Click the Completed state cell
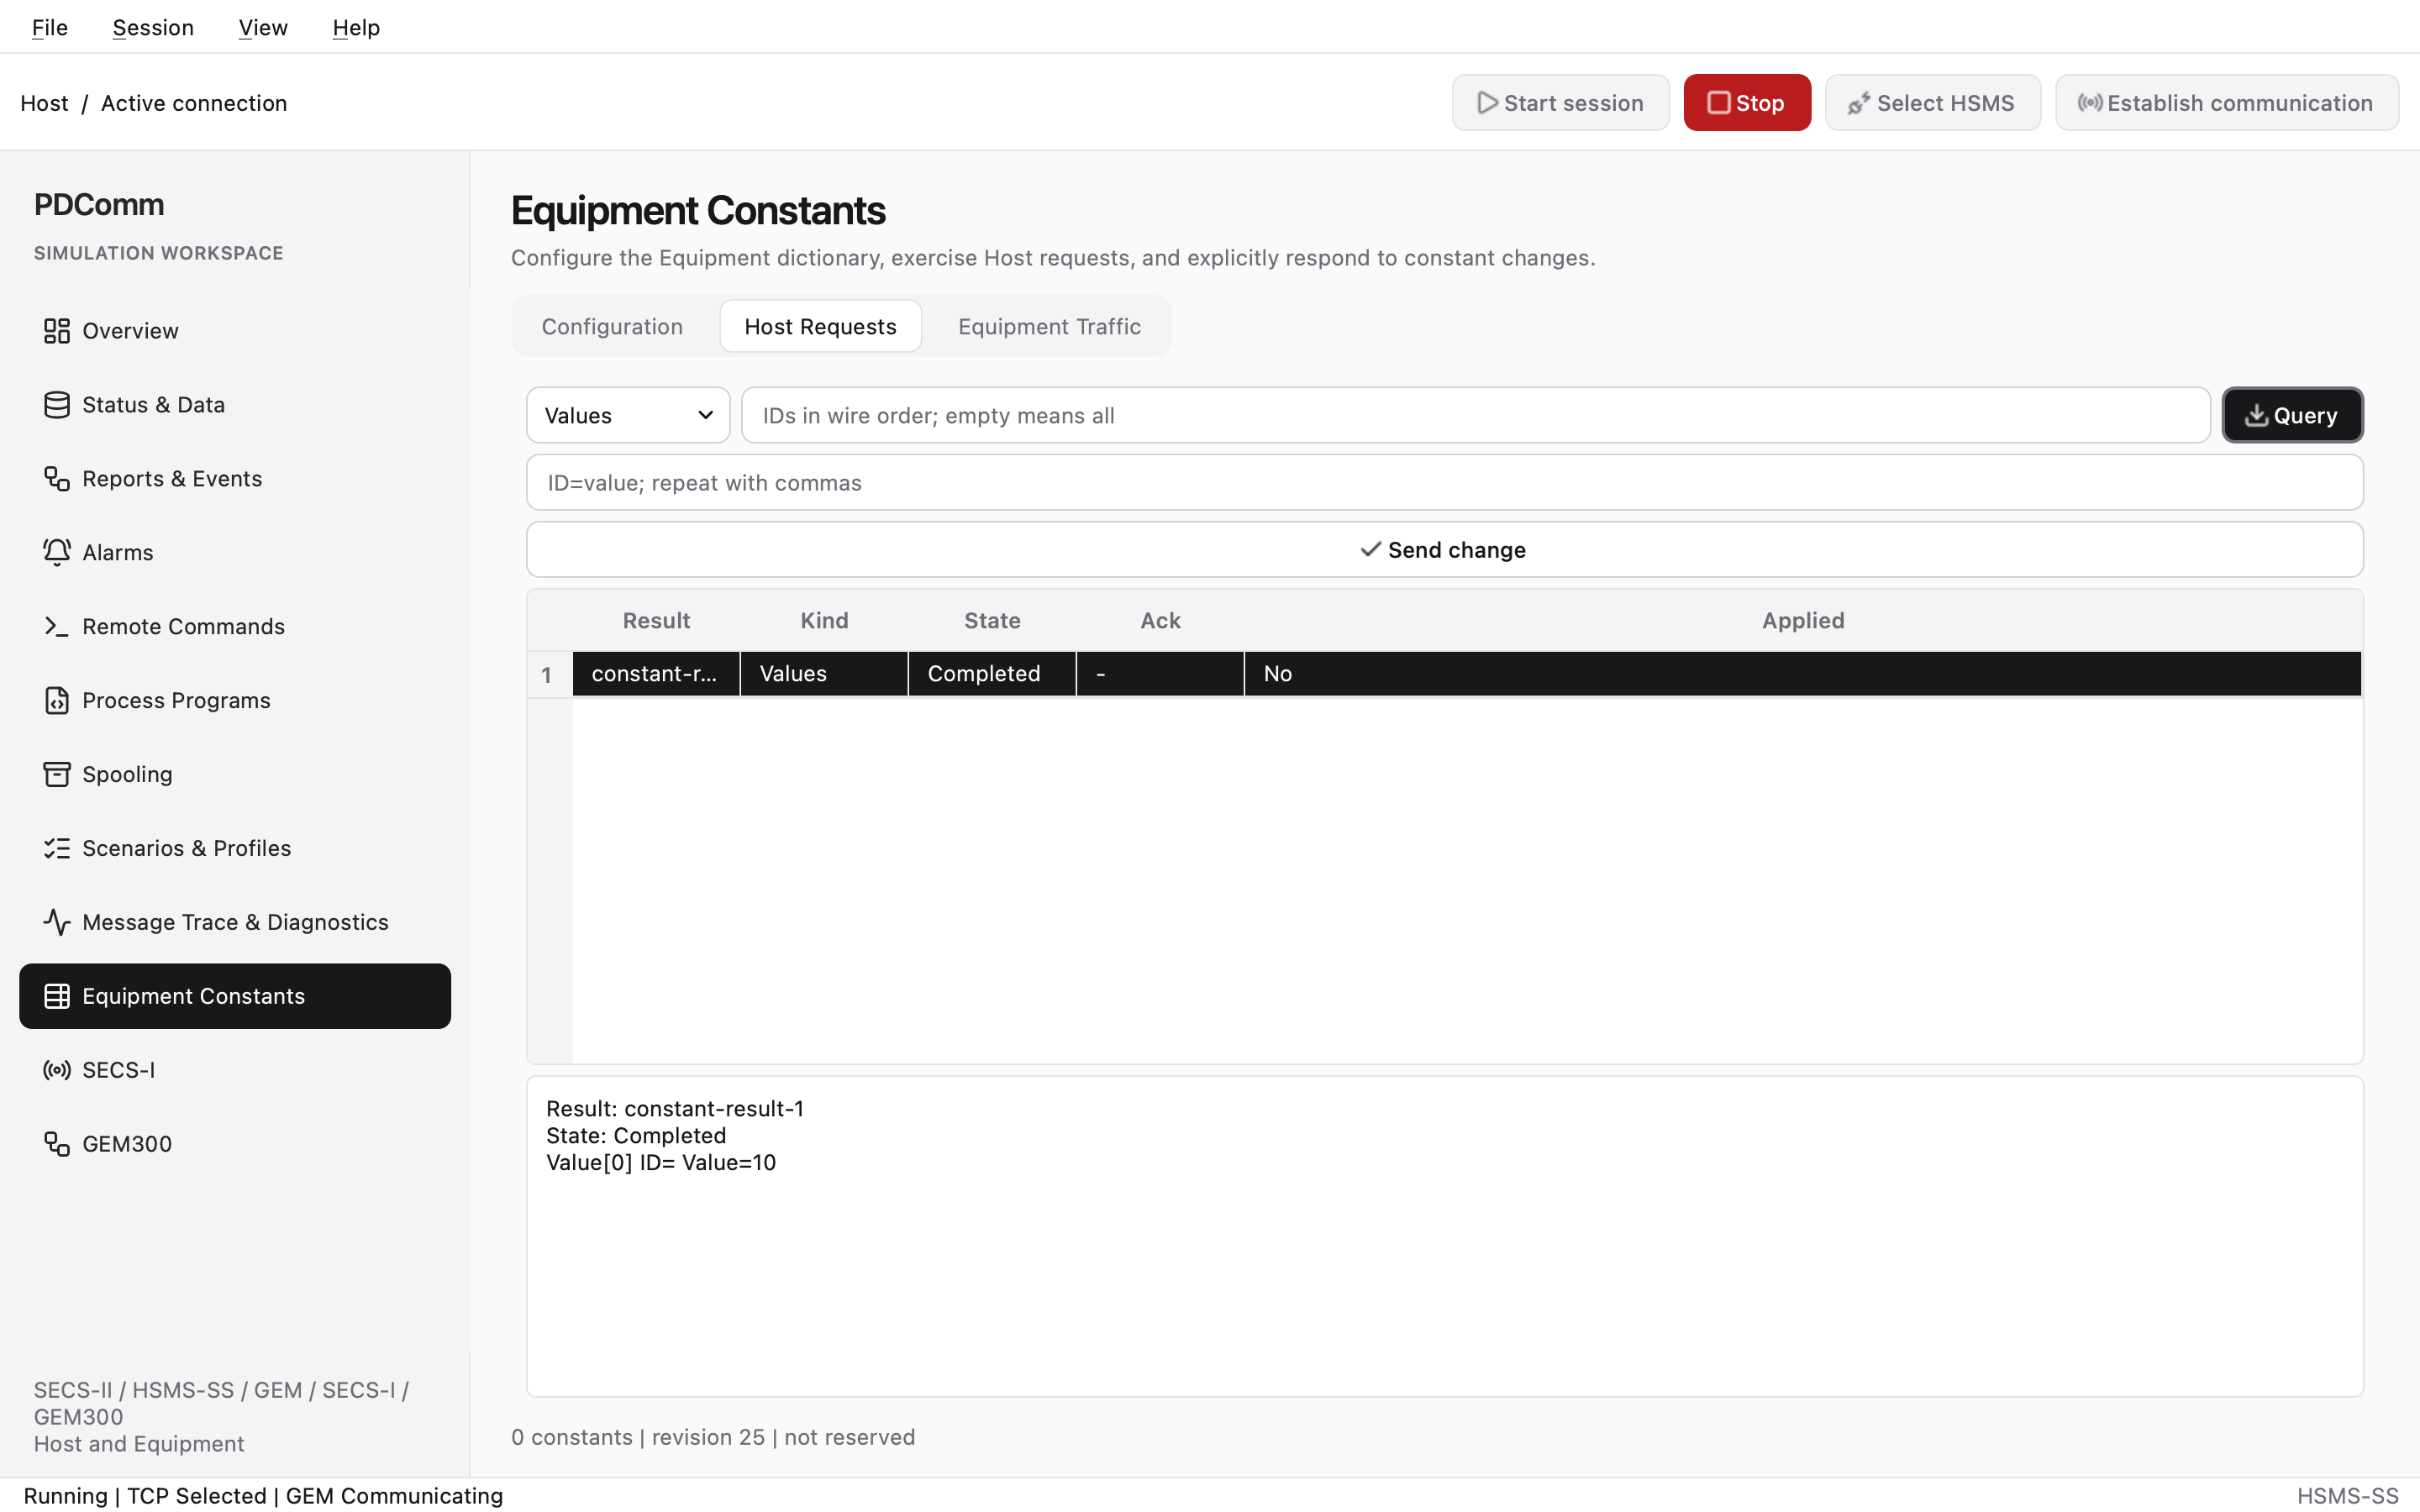 pyautogui.click(x=992, y=674)
